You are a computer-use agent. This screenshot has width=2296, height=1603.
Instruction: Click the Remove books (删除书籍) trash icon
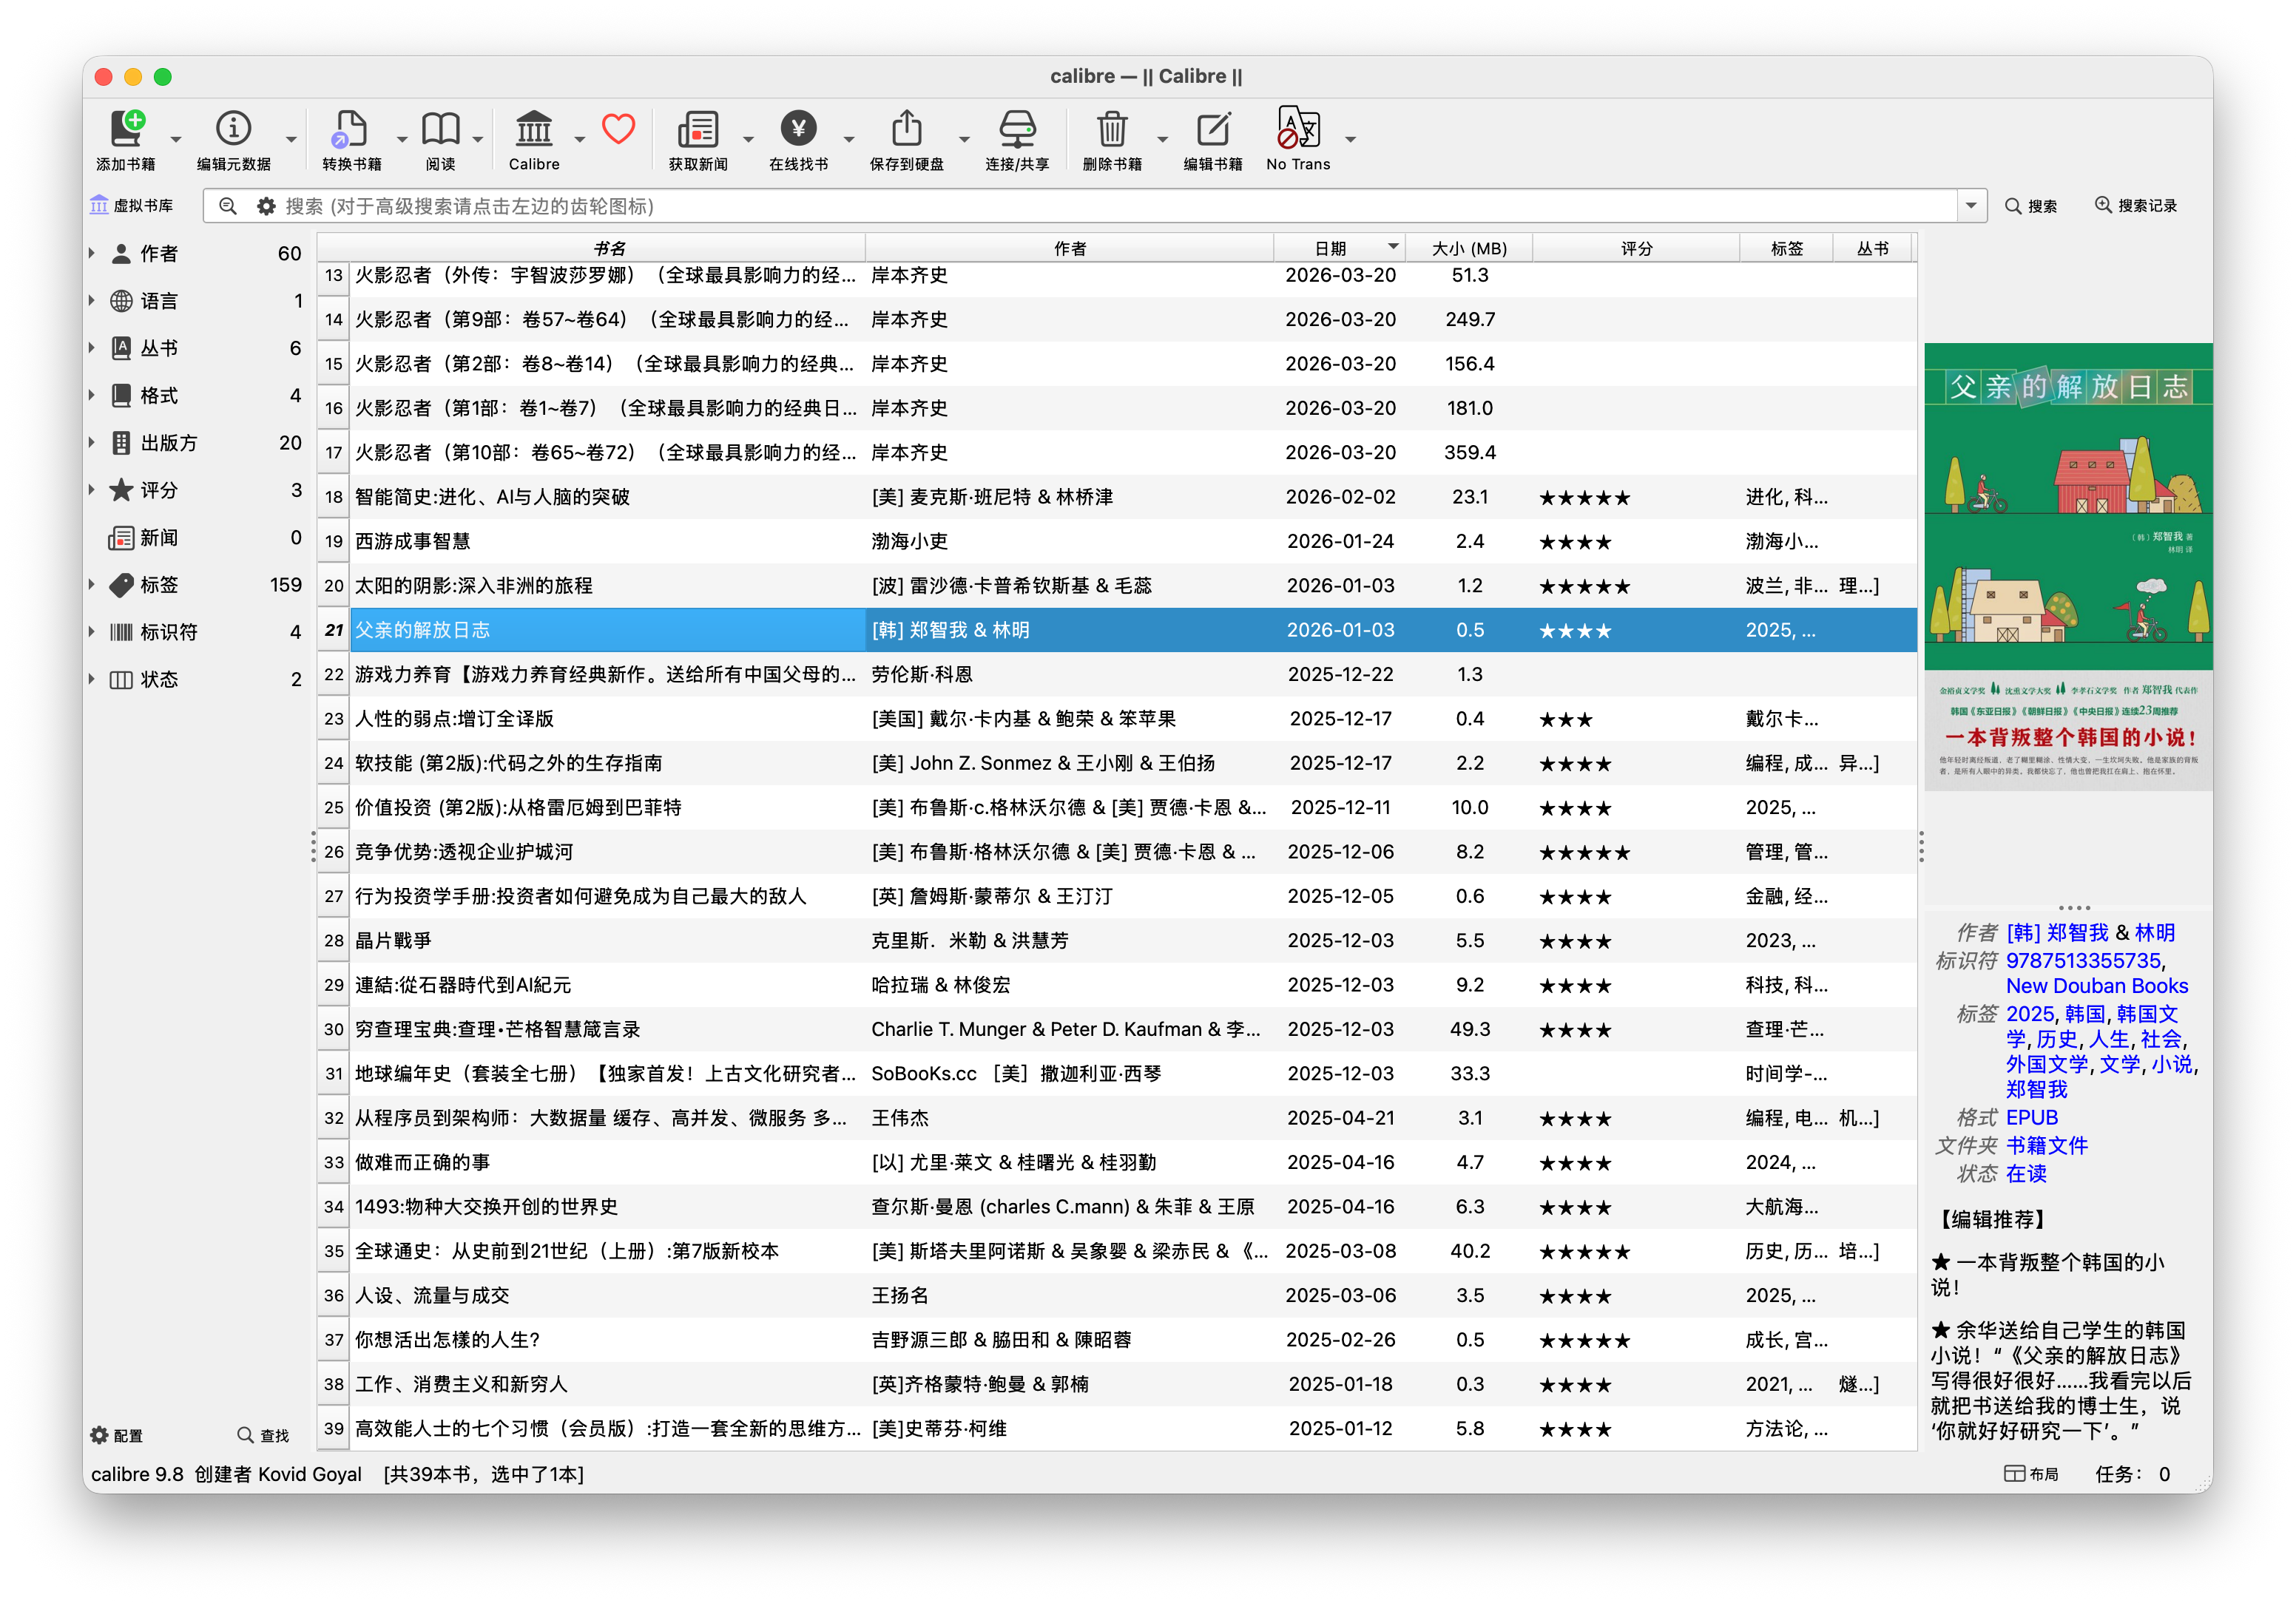tap(1112, 130)
